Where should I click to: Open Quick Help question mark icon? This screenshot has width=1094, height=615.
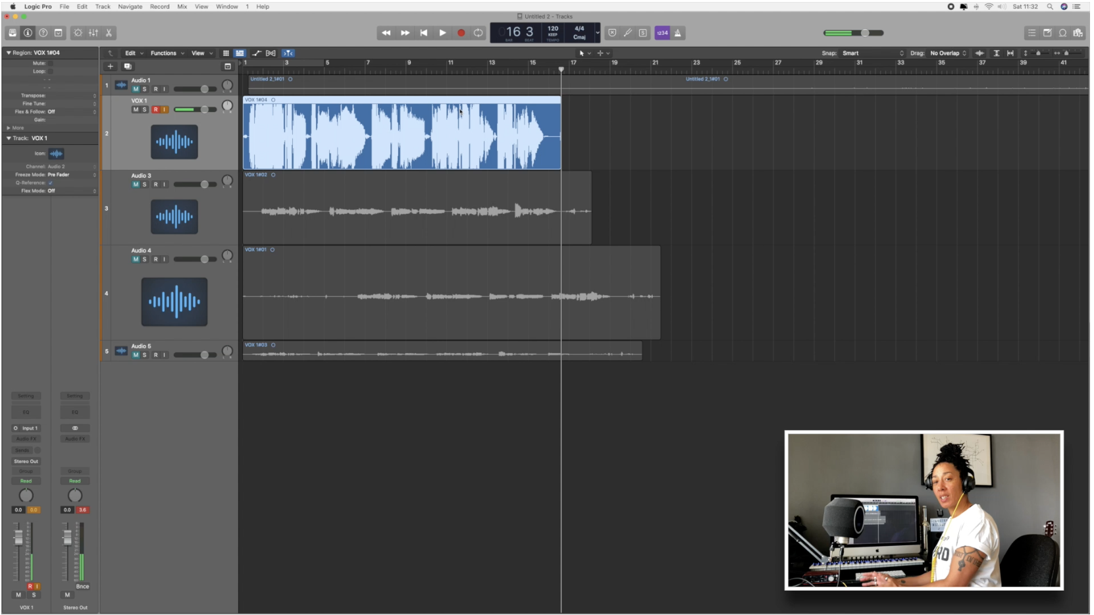point(43,33)
